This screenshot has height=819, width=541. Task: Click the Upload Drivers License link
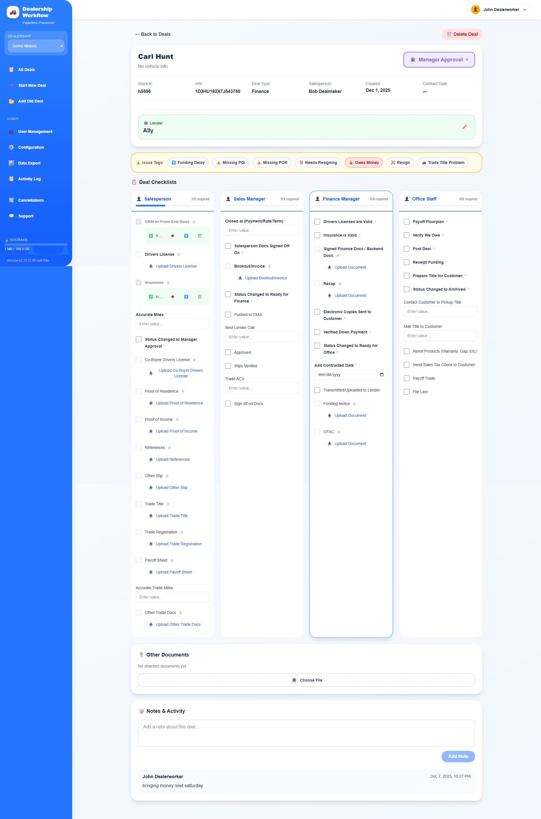point(176,266)
